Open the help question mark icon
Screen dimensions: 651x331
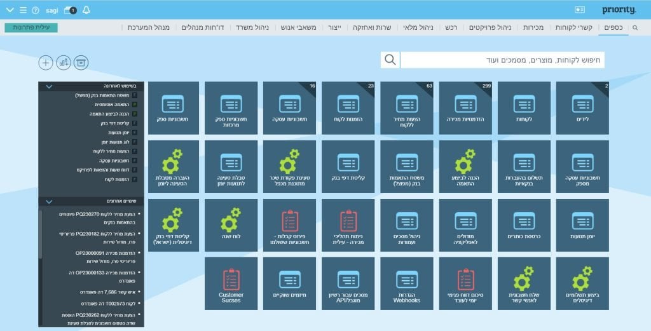tap(35, 10)
